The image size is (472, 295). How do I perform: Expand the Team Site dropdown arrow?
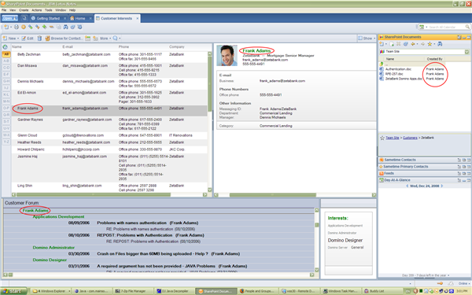point(466,51)
